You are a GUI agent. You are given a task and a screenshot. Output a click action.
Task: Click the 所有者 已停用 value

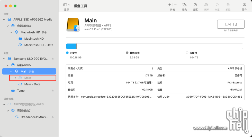(238, 75)
